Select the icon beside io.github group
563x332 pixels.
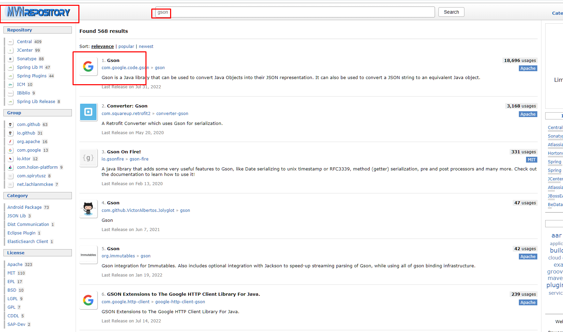[11, 133]
